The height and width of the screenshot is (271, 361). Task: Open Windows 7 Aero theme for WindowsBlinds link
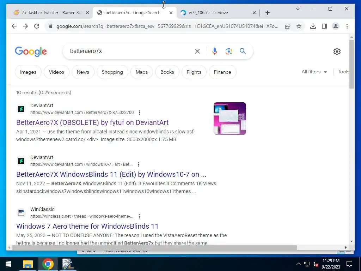pyautogui.click(x=87, y=226)
